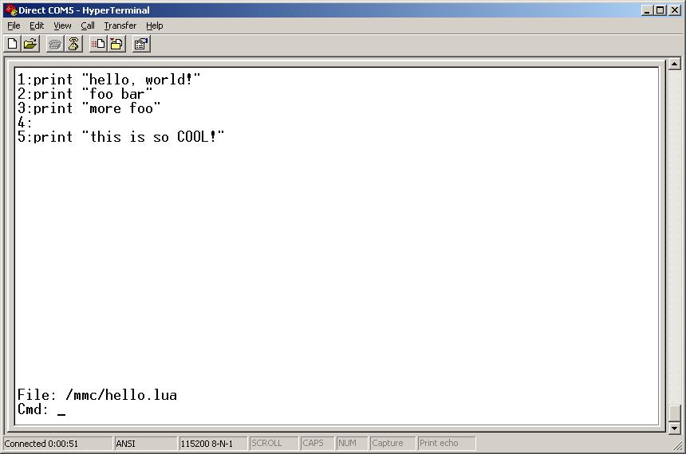Click the grayed-out Call phone icon
This screenshot has width=686, height=454.
54,45
